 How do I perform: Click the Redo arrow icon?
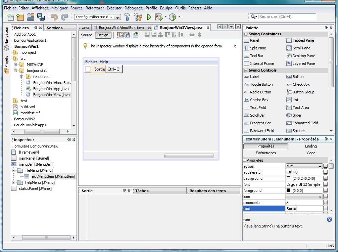click(64, 17)
